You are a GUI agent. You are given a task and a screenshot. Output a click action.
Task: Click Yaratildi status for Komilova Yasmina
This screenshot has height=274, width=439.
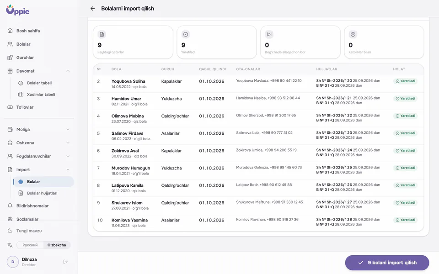point(405,220)
